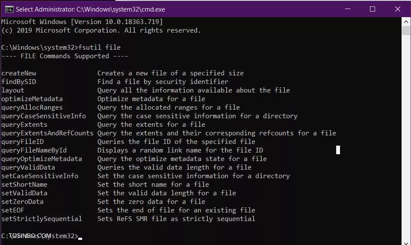Image resolution: width=411 pixels, height=245 pixels.
Task: Click the vertical scrollbar thumb
Action: [x=406, y=30]
